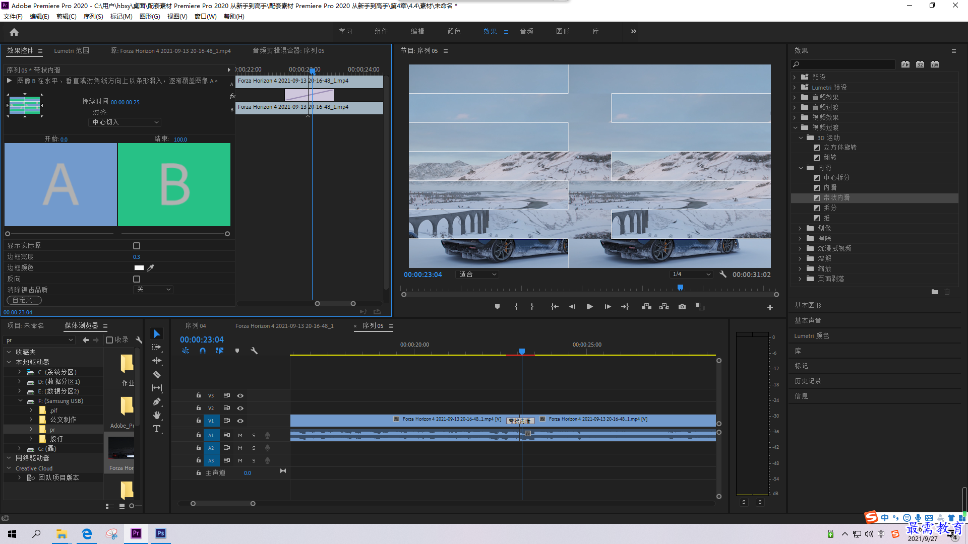Open button editor plus icon
The width and height of the screenshot is (968, 544).
tap(770, 307)
